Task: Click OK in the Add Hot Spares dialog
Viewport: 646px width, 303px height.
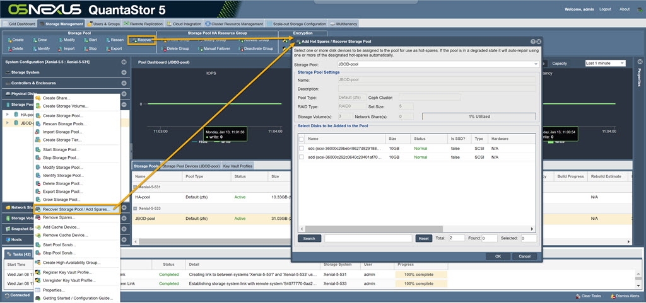Action: pyautogui.click(x=498, y=256)
